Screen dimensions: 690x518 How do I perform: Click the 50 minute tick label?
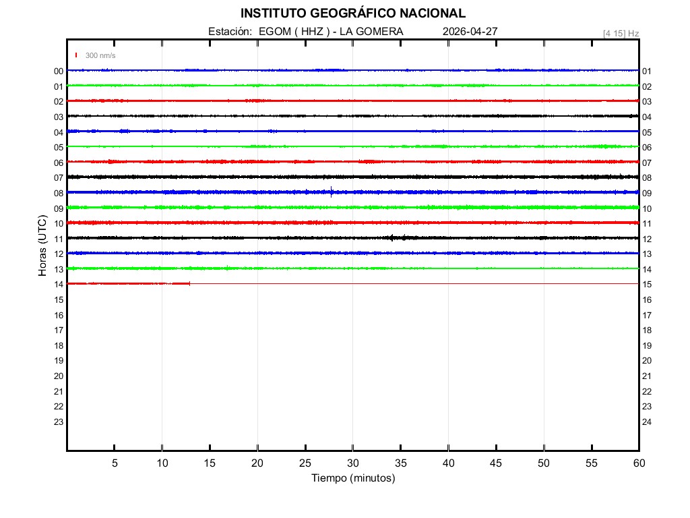pos(544,463)
